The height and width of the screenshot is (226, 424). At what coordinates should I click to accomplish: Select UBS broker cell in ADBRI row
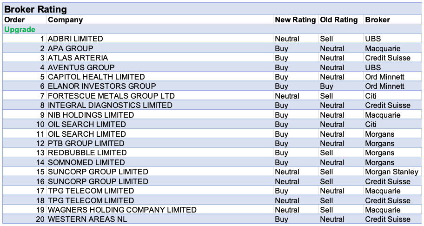373,39
